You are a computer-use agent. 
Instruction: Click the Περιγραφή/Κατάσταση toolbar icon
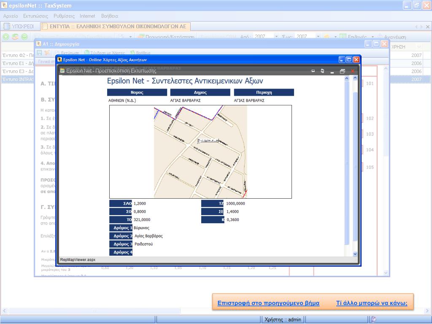coord(141,37)
